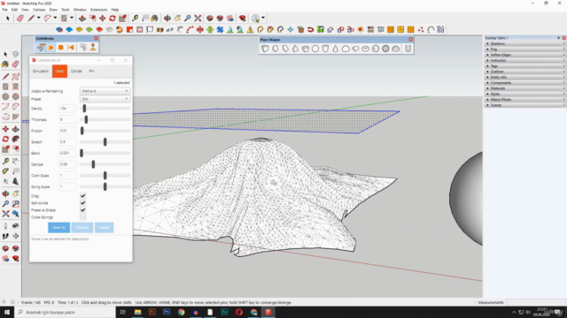Click the Delete button
This screenshot has width=567, height=318.
pyautogui.click(x=105, y=228)
